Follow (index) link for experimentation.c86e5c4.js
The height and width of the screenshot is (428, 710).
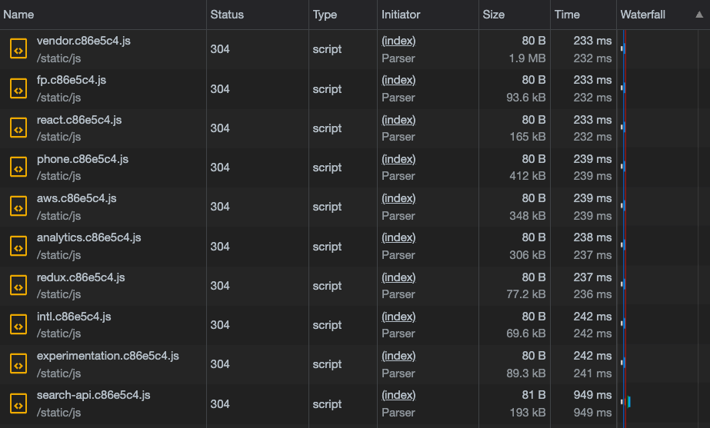tap(398, 356)
